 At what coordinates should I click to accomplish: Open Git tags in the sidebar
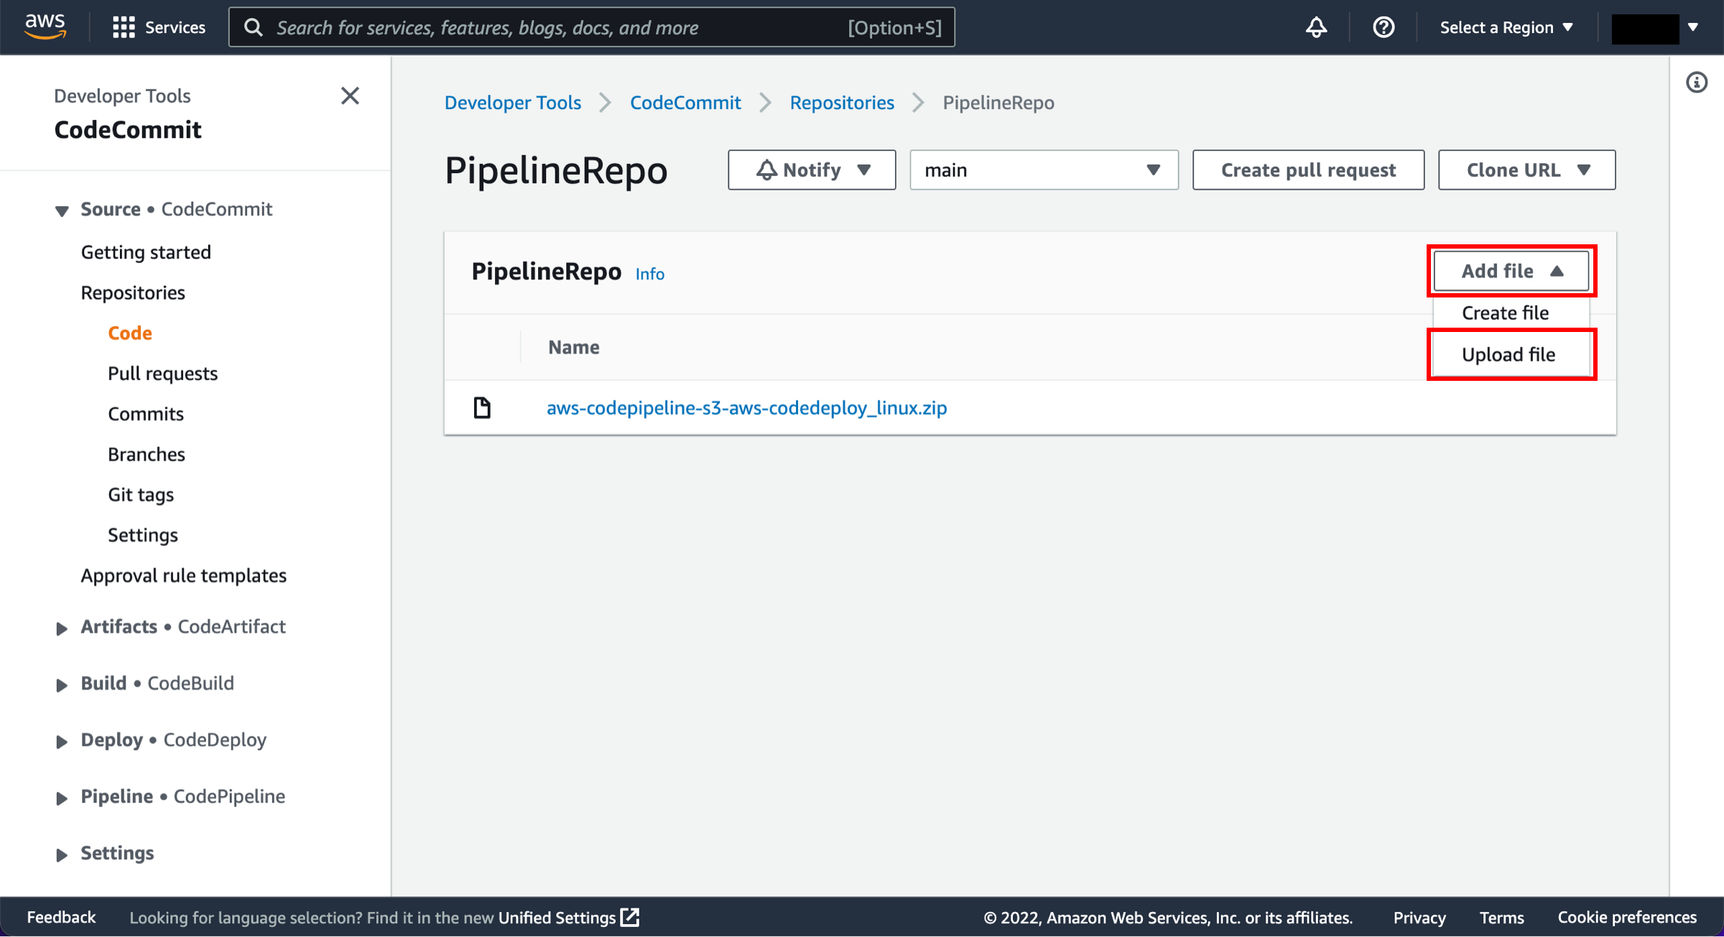[x=141, y=494]
